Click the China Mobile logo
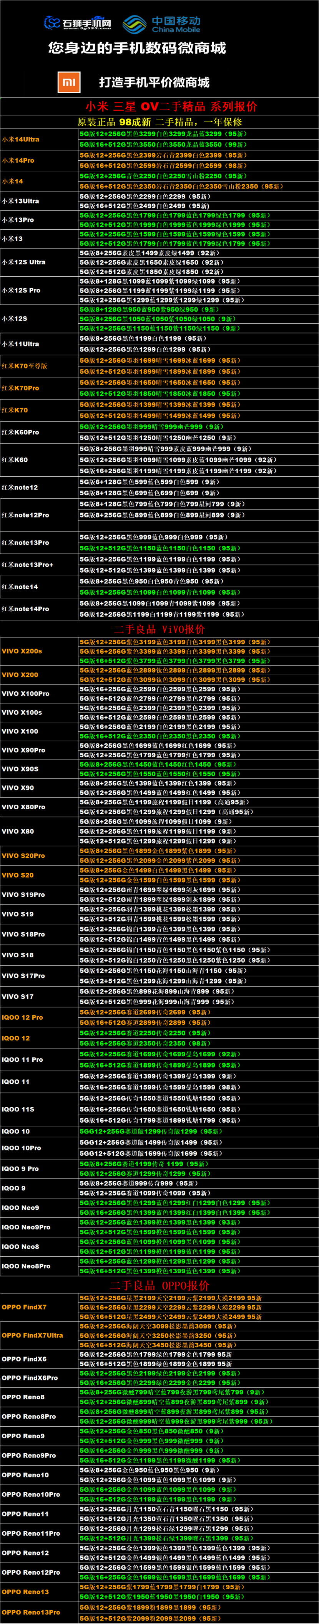This screenshot has width=319, height=1624. click(x=162, y=24)
